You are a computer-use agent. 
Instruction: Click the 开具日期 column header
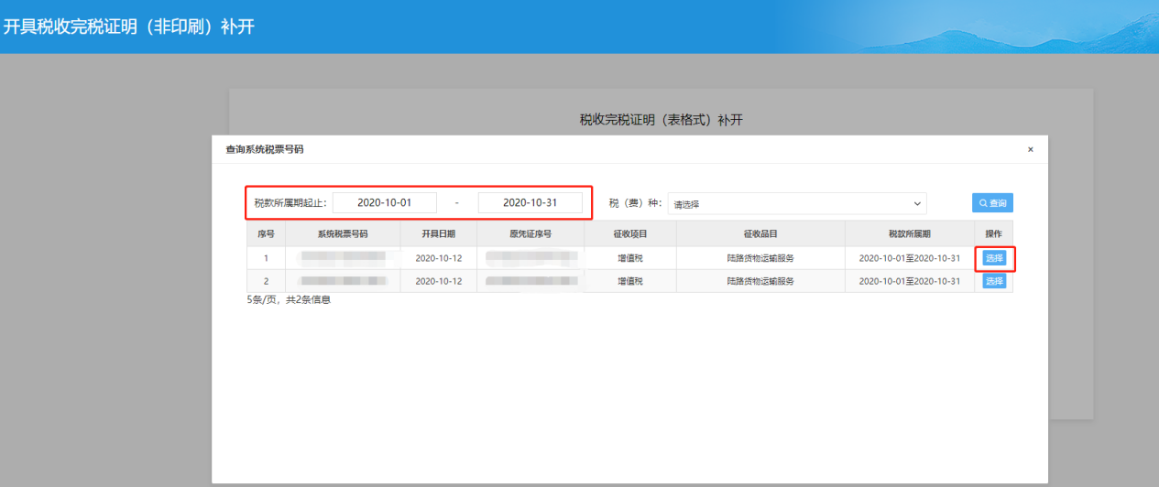coord(438,234)
